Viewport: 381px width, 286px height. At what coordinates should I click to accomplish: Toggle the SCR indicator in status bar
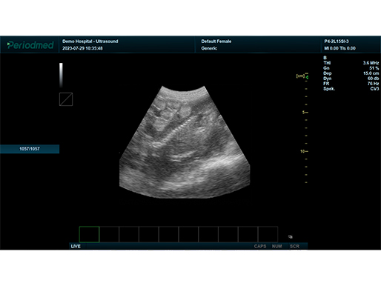294,246
